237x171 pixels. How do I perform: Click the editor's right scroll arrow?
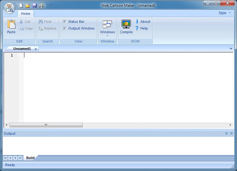pyautogui.click(x=230, y=125)
